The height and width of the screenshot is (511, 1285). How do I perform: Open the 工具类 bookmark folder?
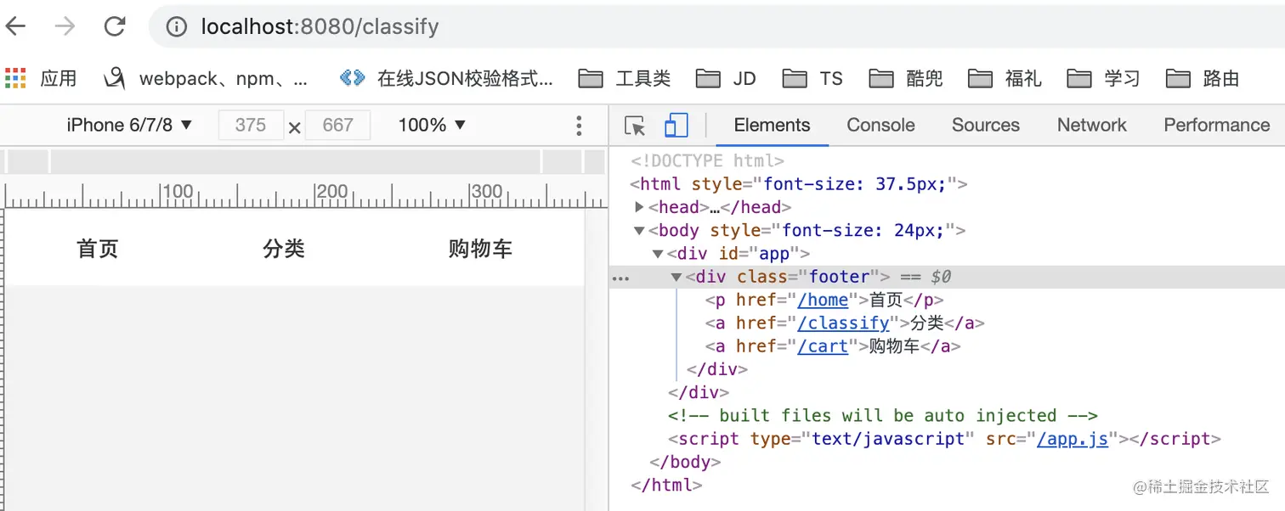point(625,78)
